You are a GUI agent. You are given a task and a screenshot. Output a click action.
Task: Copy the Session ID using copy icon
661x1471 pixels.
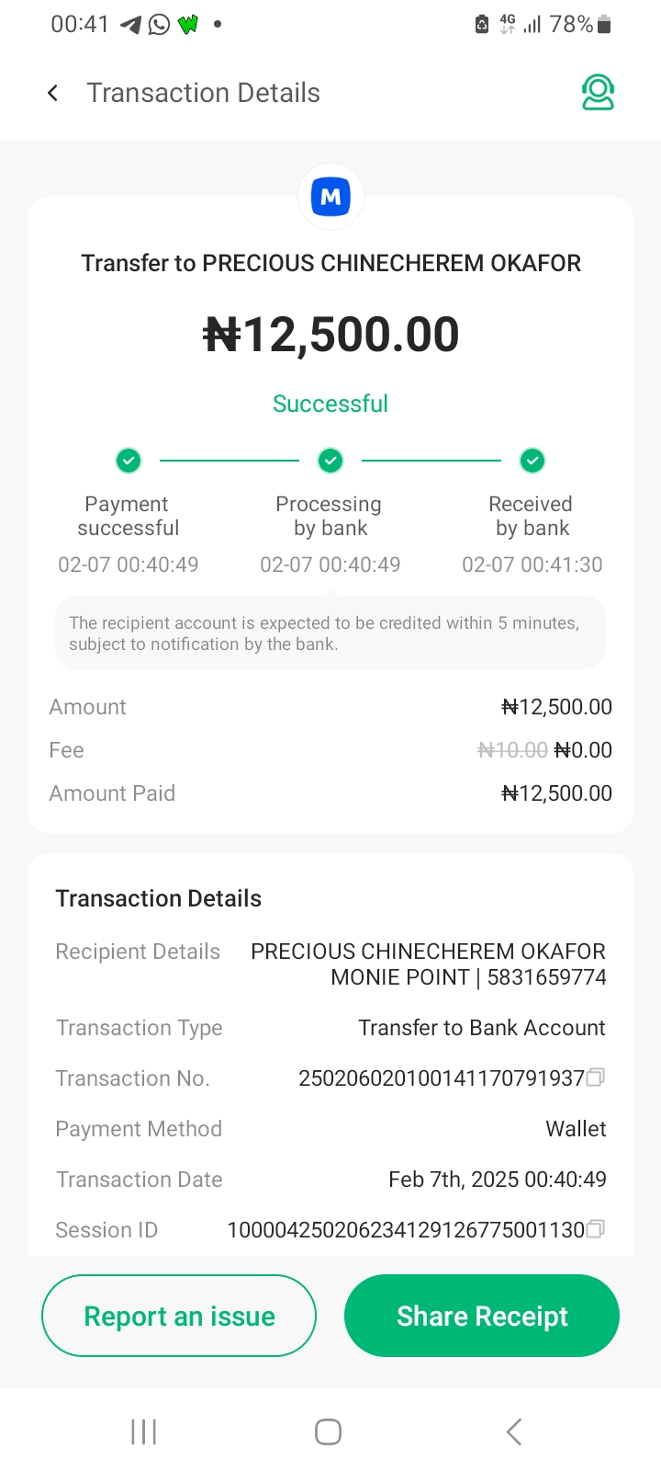tap(596, 1229)
